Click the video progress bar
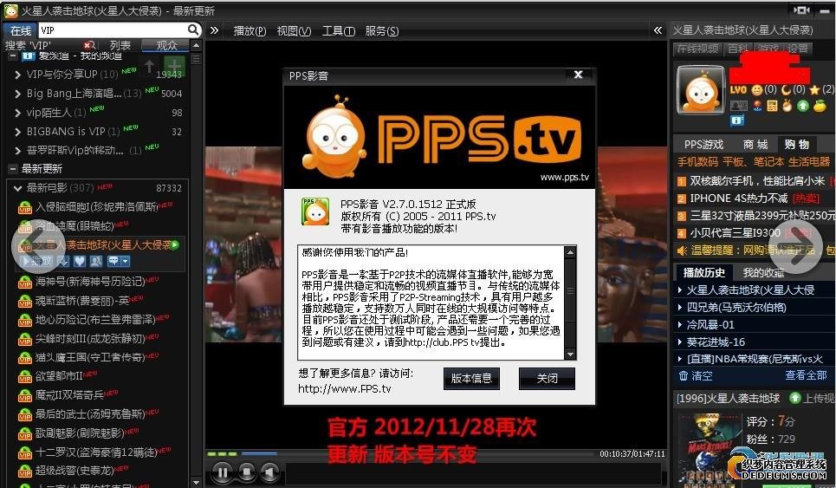This screenshot has height=488, width=836. 400,454
